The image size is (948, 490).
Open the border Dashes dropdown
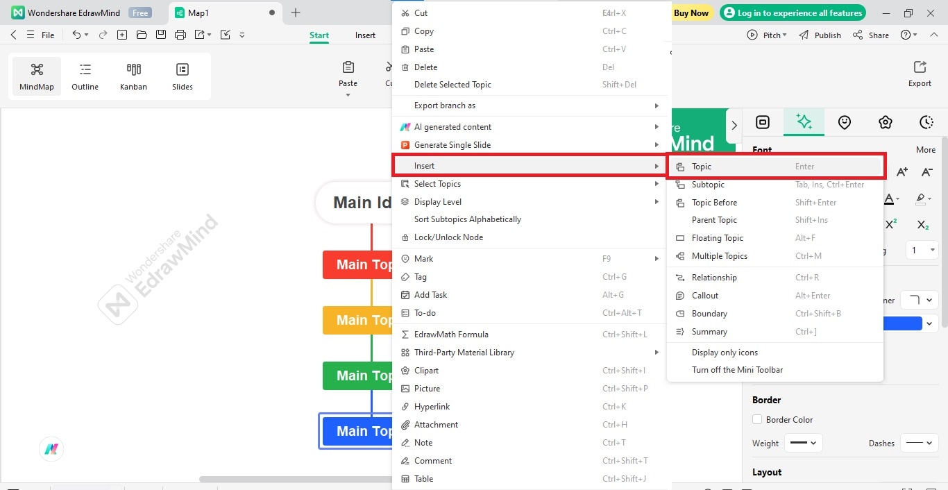coord(920,443)
